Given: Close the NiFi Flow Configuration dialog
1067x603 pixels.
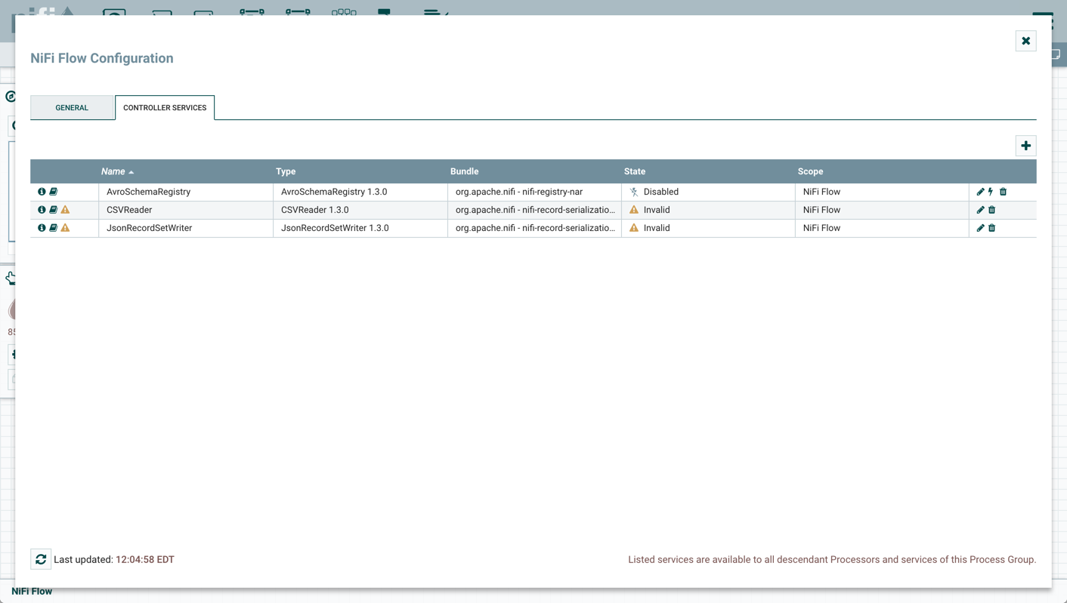Looking at the screenshot, I should pyautogui.click(x=1025, y=41).
